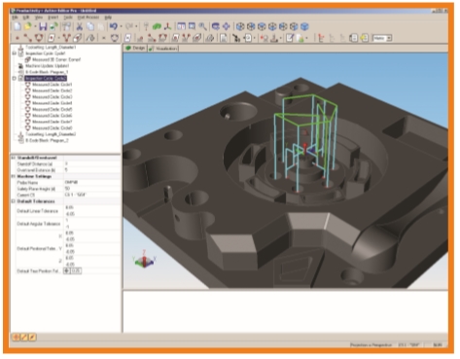
Task: Click the Safety Plane Height value field
Action: click(92, 189)
